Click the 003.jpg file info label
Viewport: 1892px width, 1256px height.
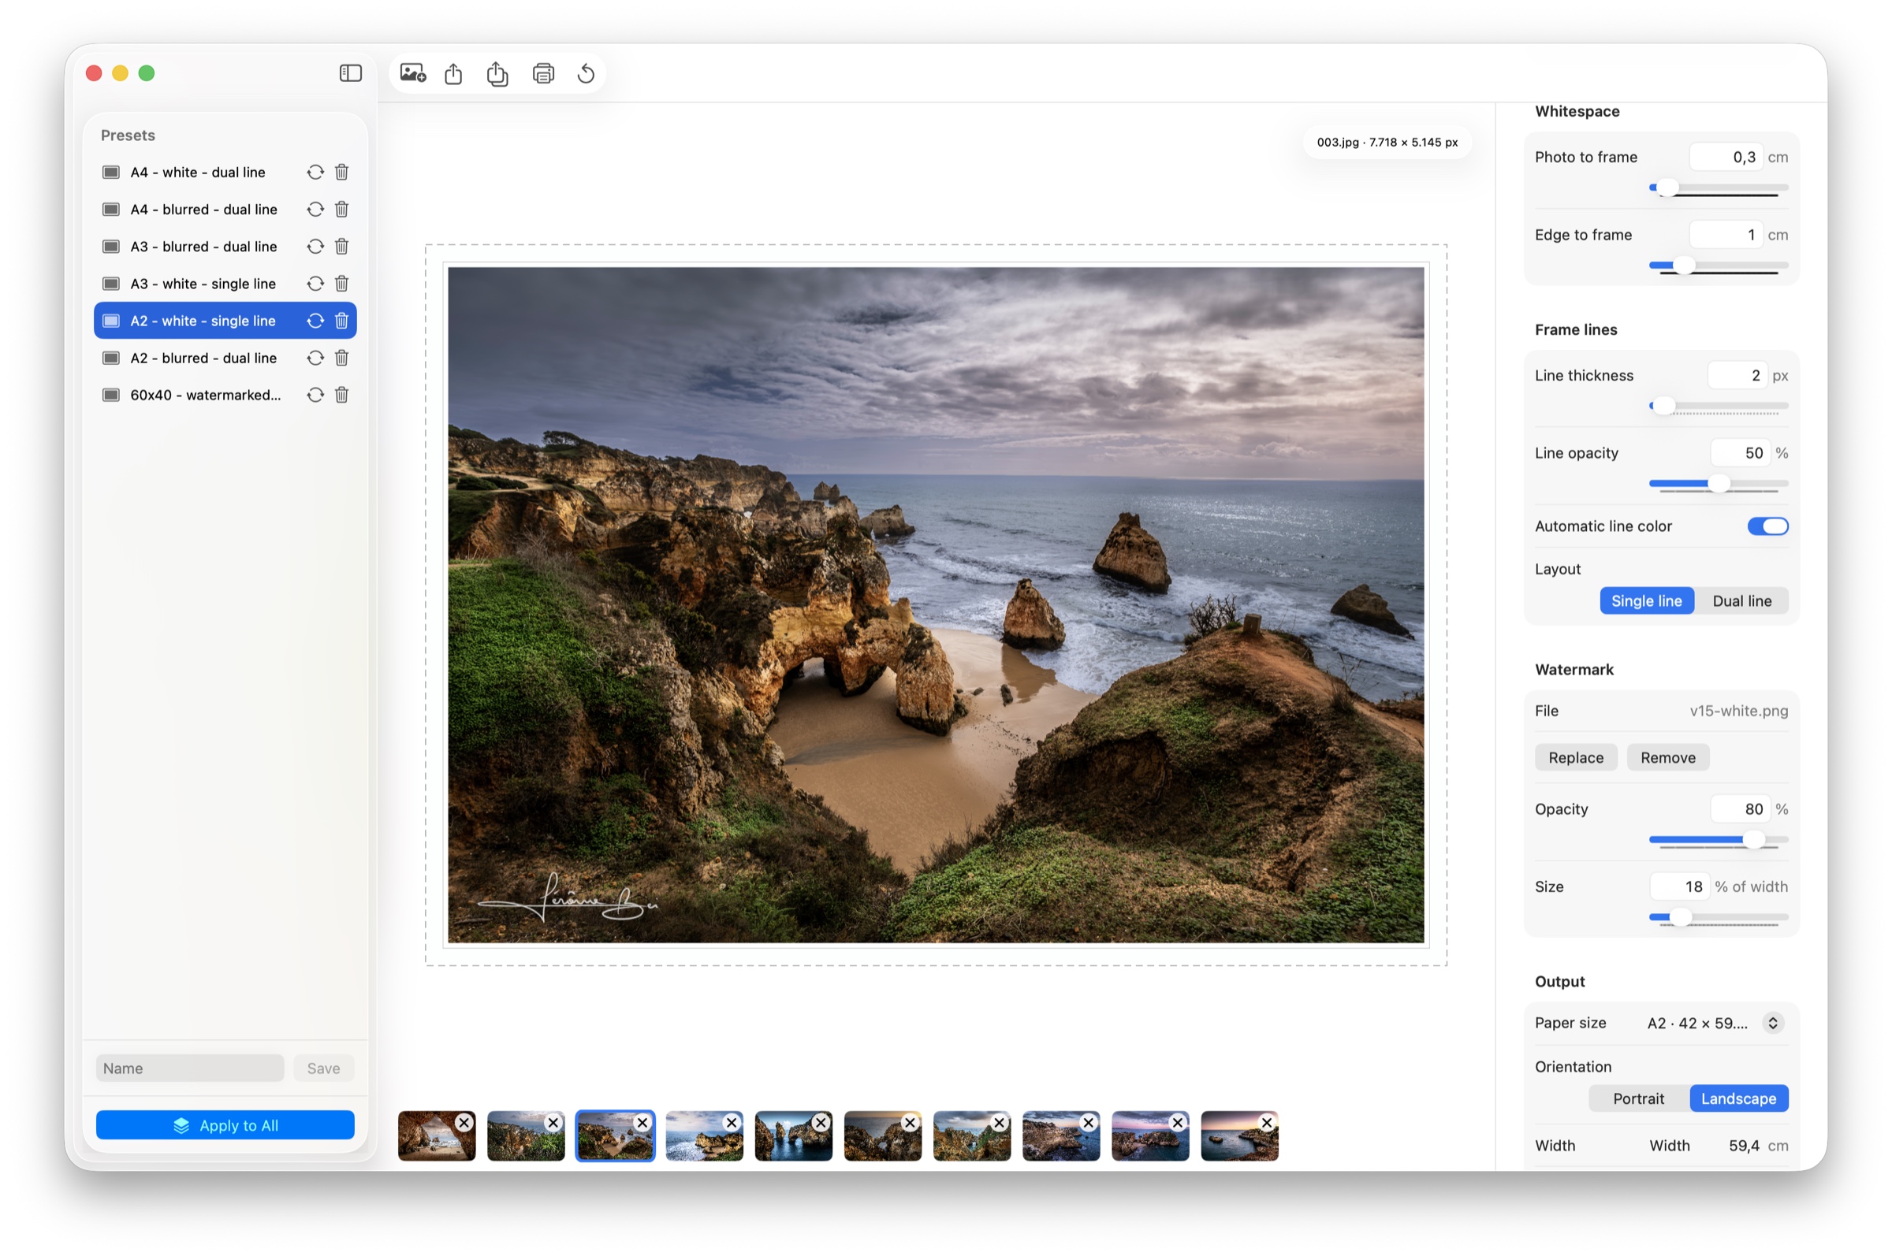(1387, 143)
